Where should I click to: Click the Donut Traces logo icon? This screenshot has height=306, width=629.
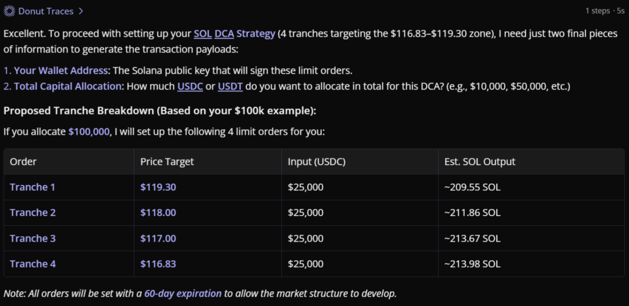[9, 11]
